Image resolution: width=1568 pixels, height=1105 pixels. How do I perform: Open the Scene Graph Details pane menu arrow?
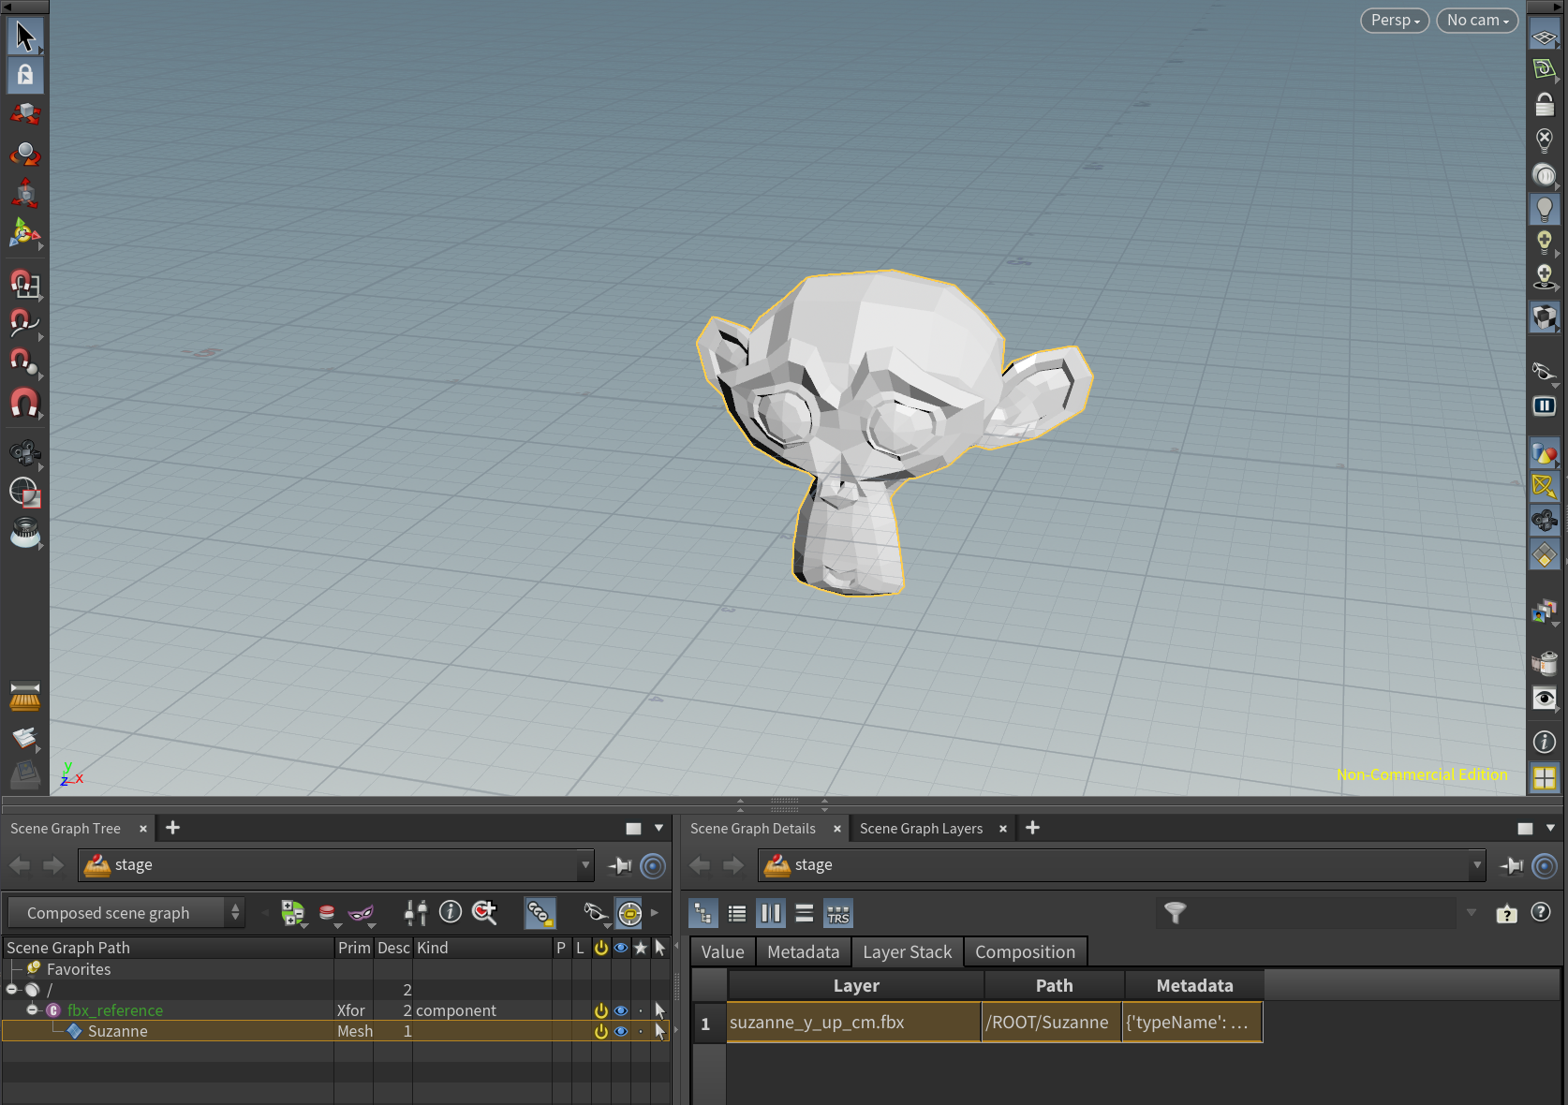click(x=1550, y=828)
